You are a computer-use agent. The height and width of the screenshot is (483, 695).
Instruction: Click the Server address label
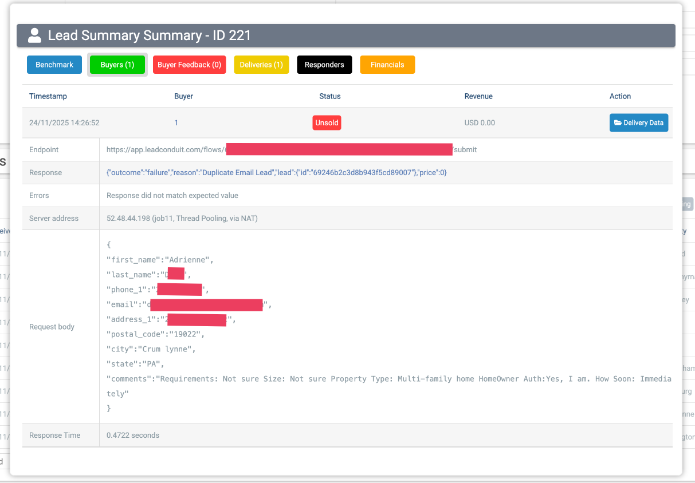click(x=54, y=218)
